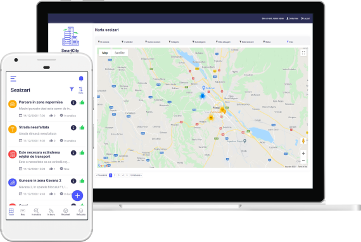Like the Parcare in zona nepermisa report
The width and height of the screenshot is (361, 242).
coord(82,102)
